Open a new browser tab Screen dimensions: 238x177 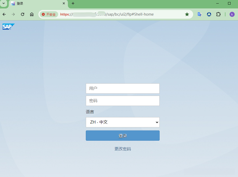coord(73,4)
